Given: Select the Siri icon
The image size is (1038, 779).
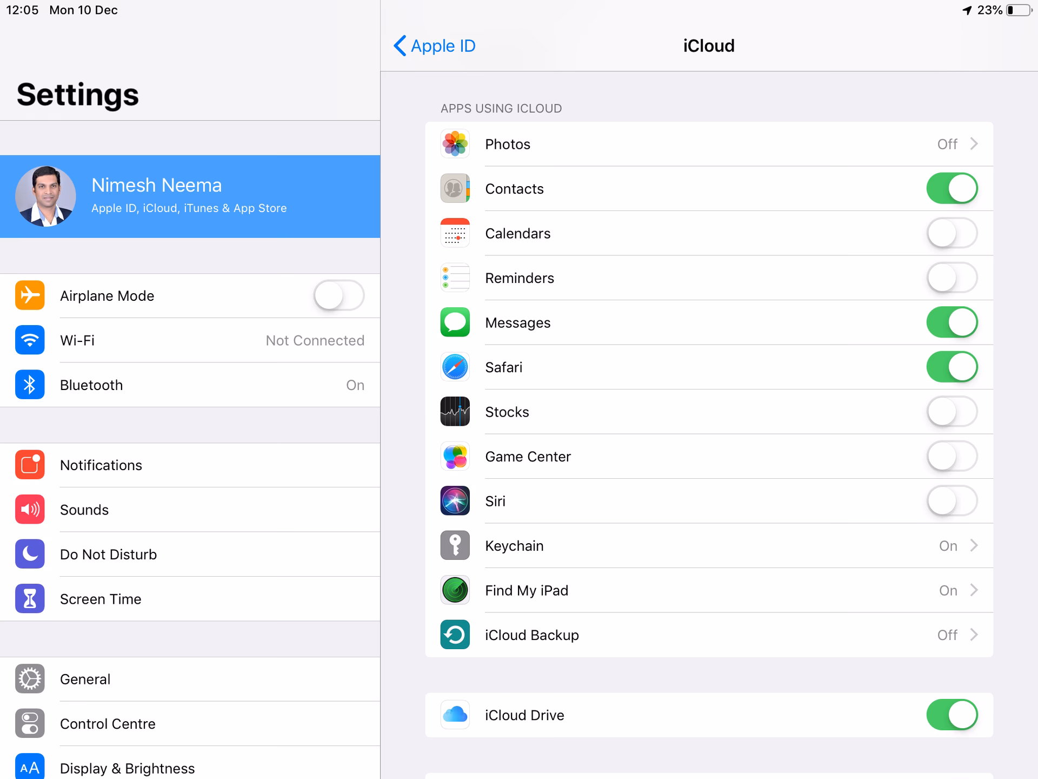Looking at the screenshot, I should [455, 500].
